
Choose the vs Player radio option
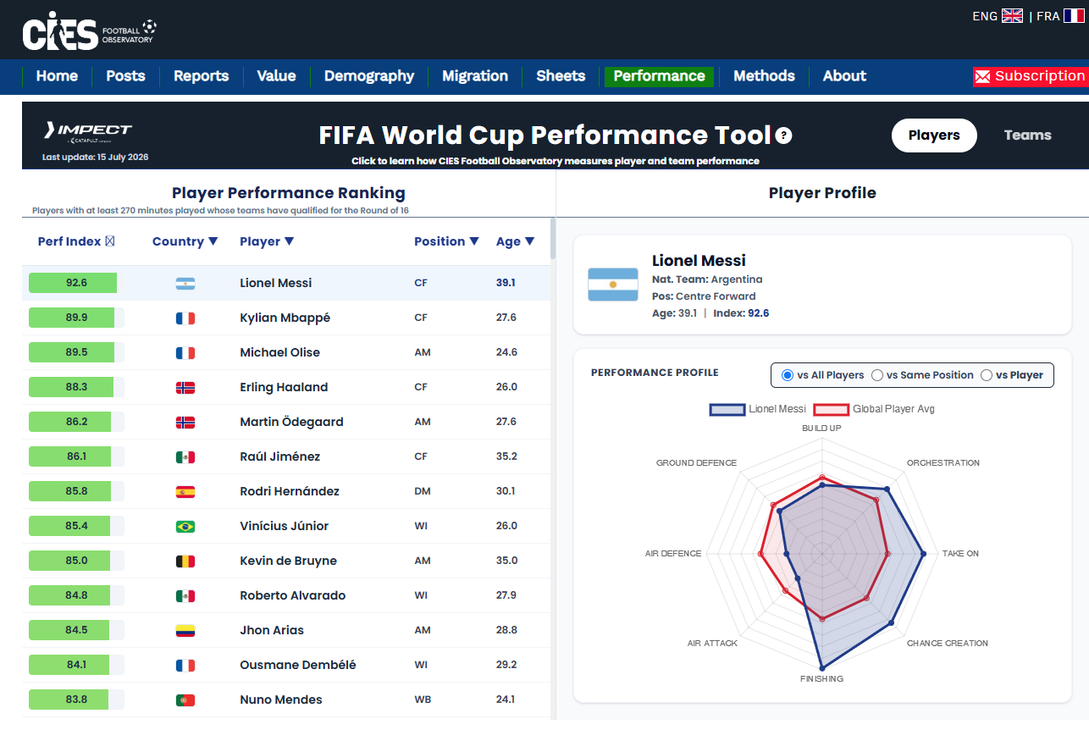(x=987, y=375)
